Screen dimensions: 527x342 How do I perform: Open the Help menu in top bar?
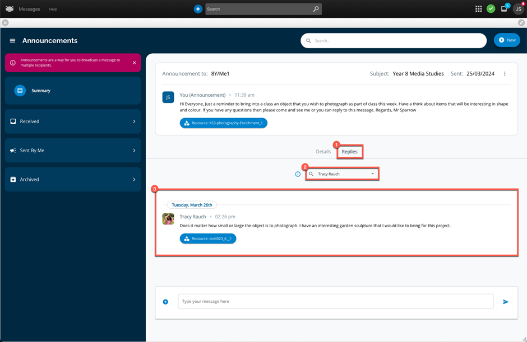click(x=53, y=9)
